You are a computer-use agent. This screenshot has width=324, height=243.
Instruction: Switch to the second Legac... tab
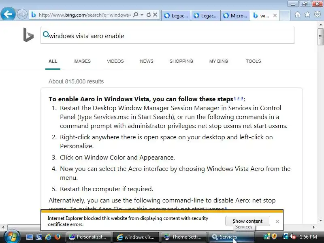point(206,15)
